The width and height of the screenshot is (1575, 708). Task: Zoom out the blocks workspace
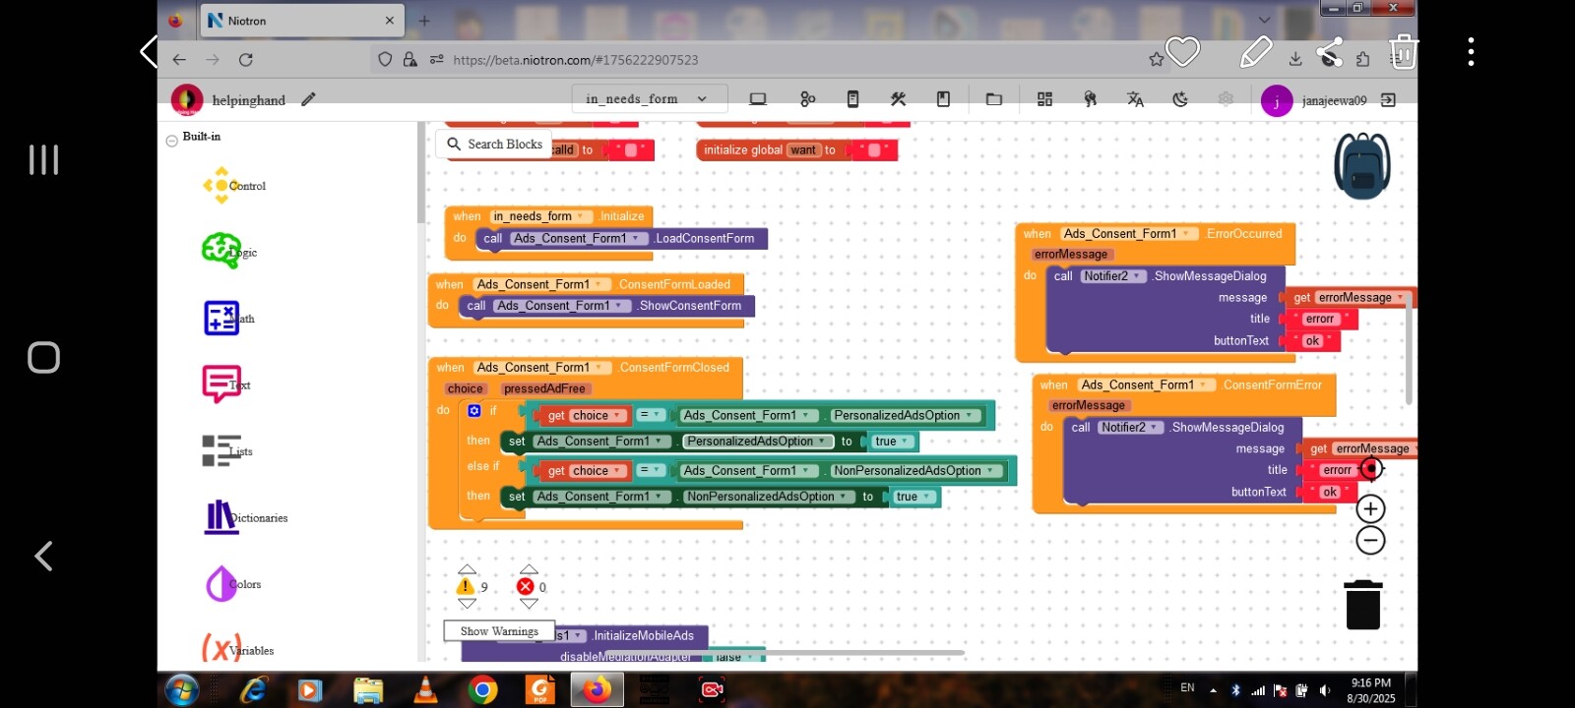[x=1370, y=540]
